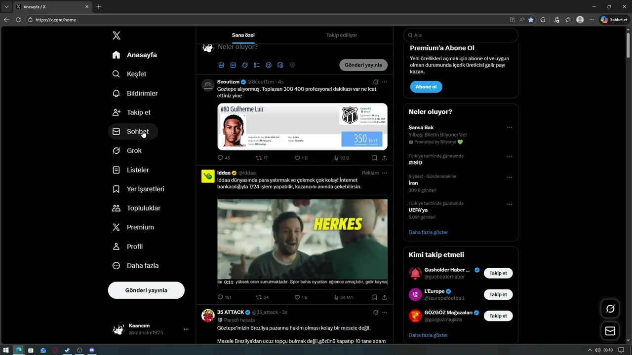Open Profil page
The image size is (632, 355).
click(127, 247)
